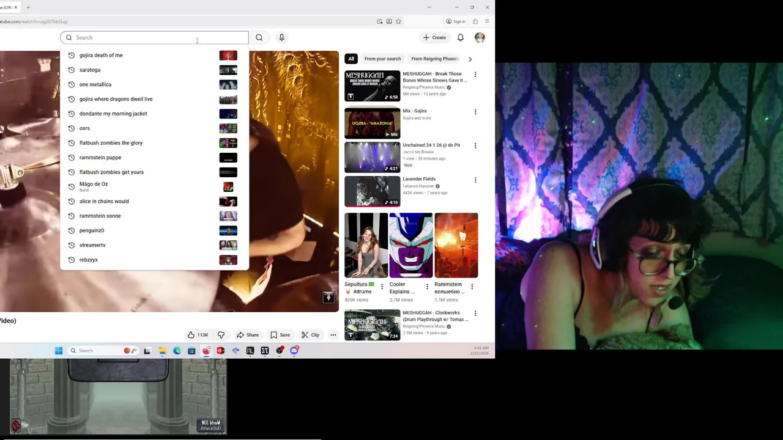Viewport: 783px width, 440px height.
Task: Select 'rebzyyx' from search history
Action: click(x=154, y=260)
